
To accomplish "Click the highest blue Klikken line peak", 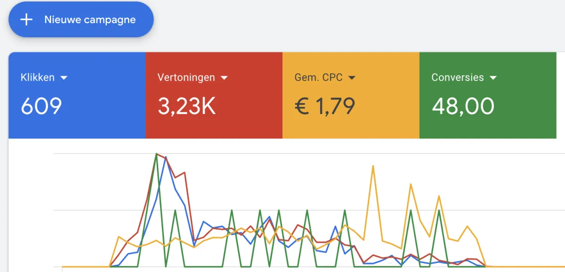I will tap(166, 157).
